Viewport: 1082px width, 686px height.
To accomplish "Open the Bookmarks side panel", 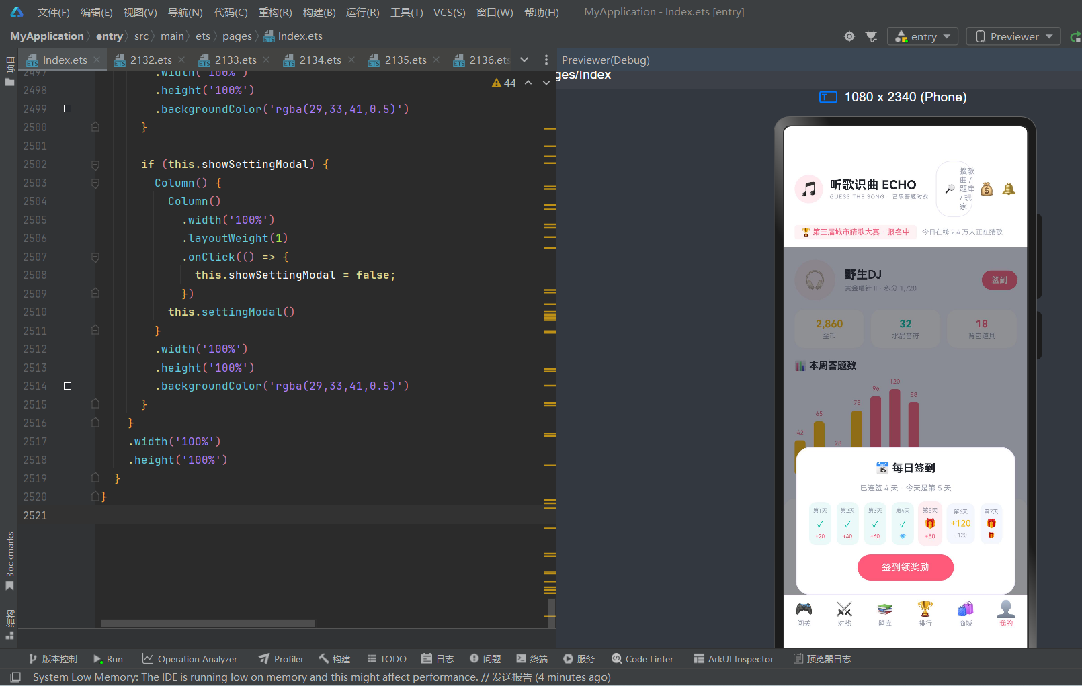I will click(x=9, y=560).
